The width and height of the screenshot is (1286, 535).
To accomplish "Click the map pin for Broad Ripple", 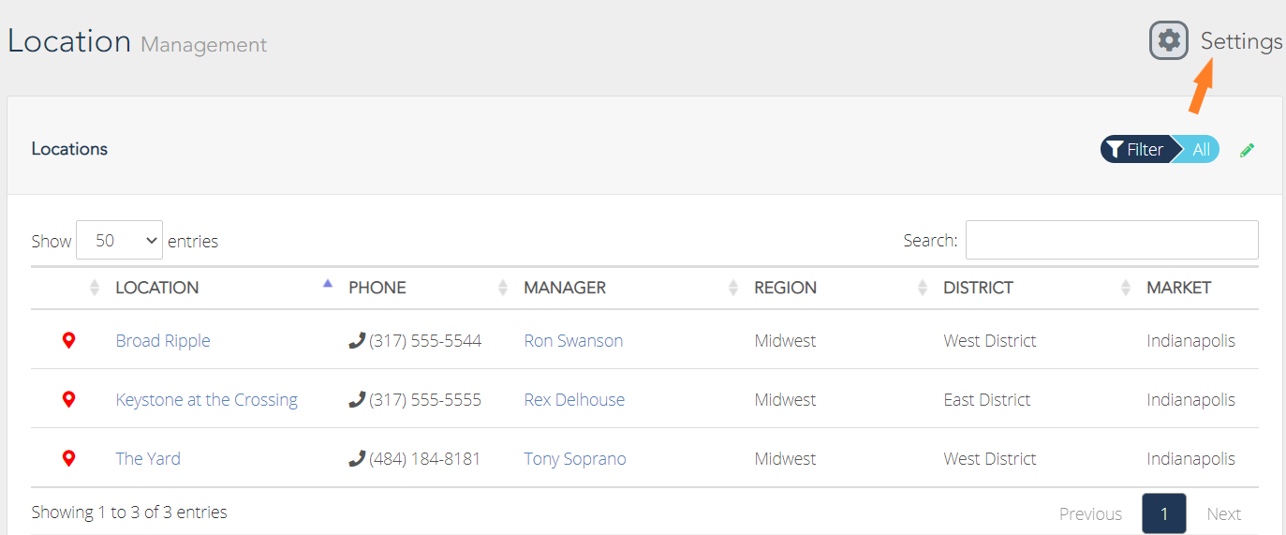I will 68,340.
